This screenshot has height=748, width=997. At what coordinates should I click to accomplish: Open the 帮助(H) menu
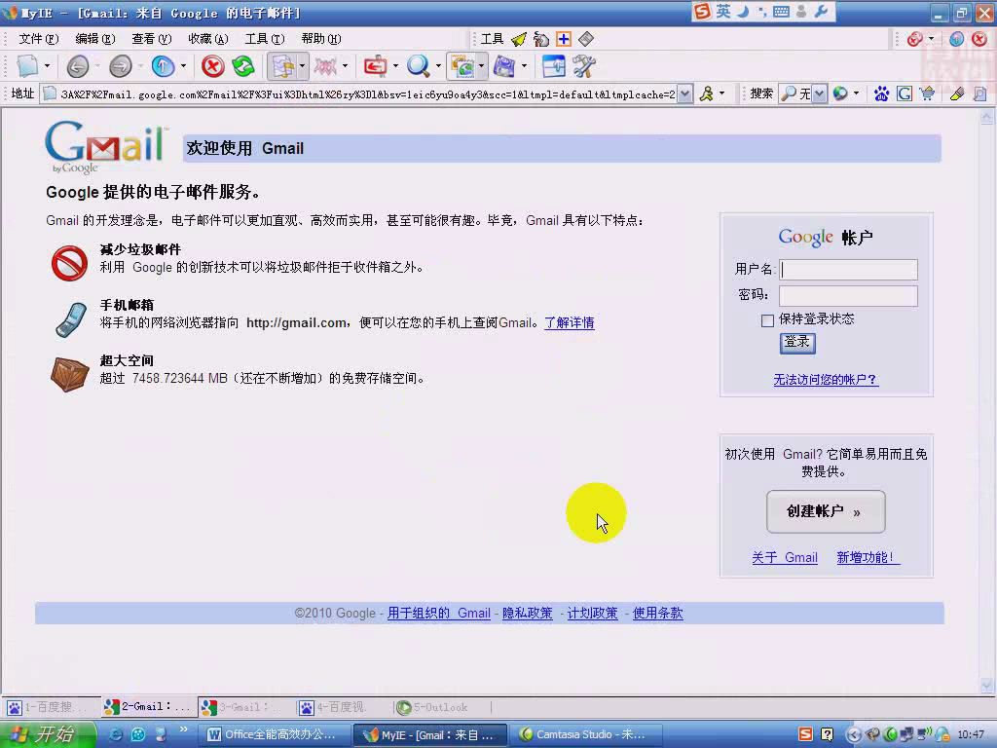coord(321,39)
